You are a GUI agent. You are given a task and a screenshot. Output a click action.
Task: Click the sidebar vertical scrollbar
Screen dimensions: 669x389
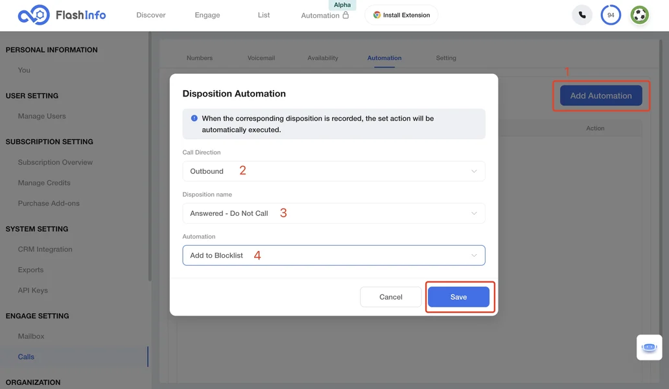(150, 158)
